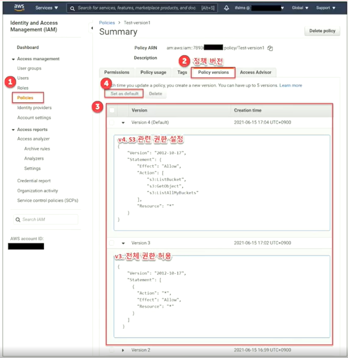Screen dimensions: 348x358
Task: Collapse the Access reports section
Action: [x=13, y=130]
